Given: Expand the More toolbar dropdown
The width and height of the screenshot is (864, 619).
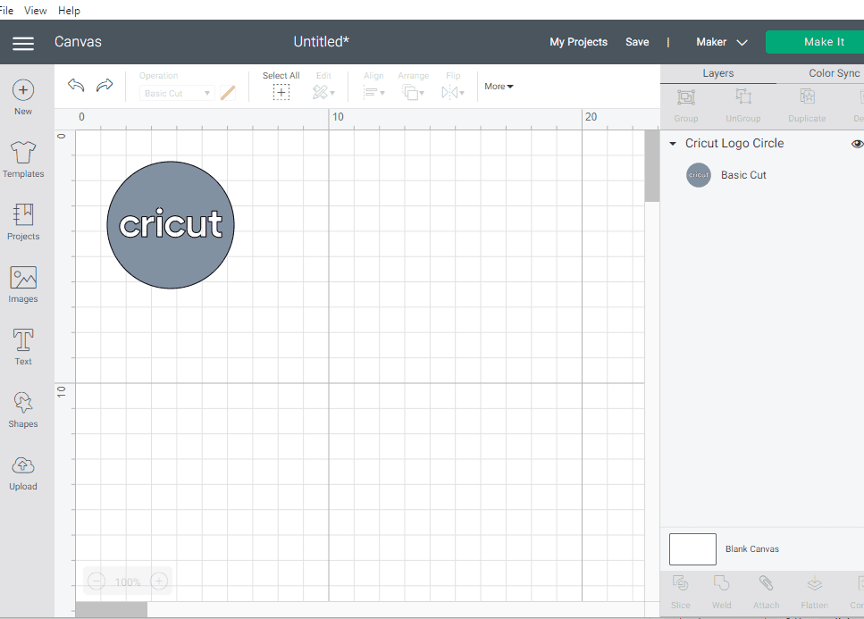Looking at the screenshot, I should click(499, 87).
